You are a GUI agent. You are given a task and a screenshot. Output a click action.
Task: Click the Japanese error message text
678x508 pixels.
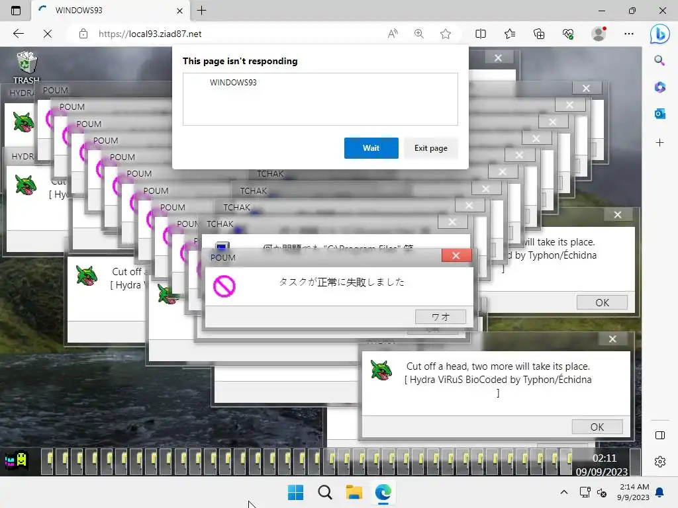[342, 282]
